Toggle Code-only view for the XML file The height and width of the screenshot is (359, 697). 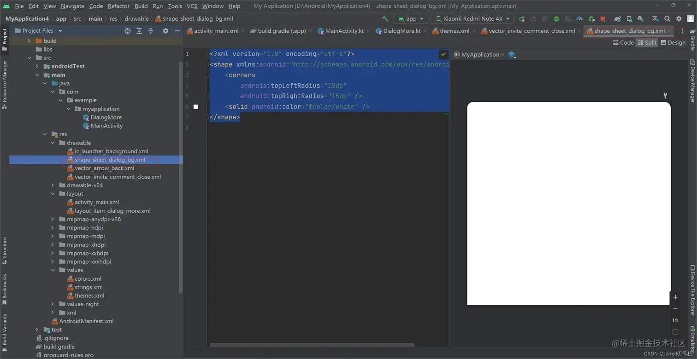623,42
